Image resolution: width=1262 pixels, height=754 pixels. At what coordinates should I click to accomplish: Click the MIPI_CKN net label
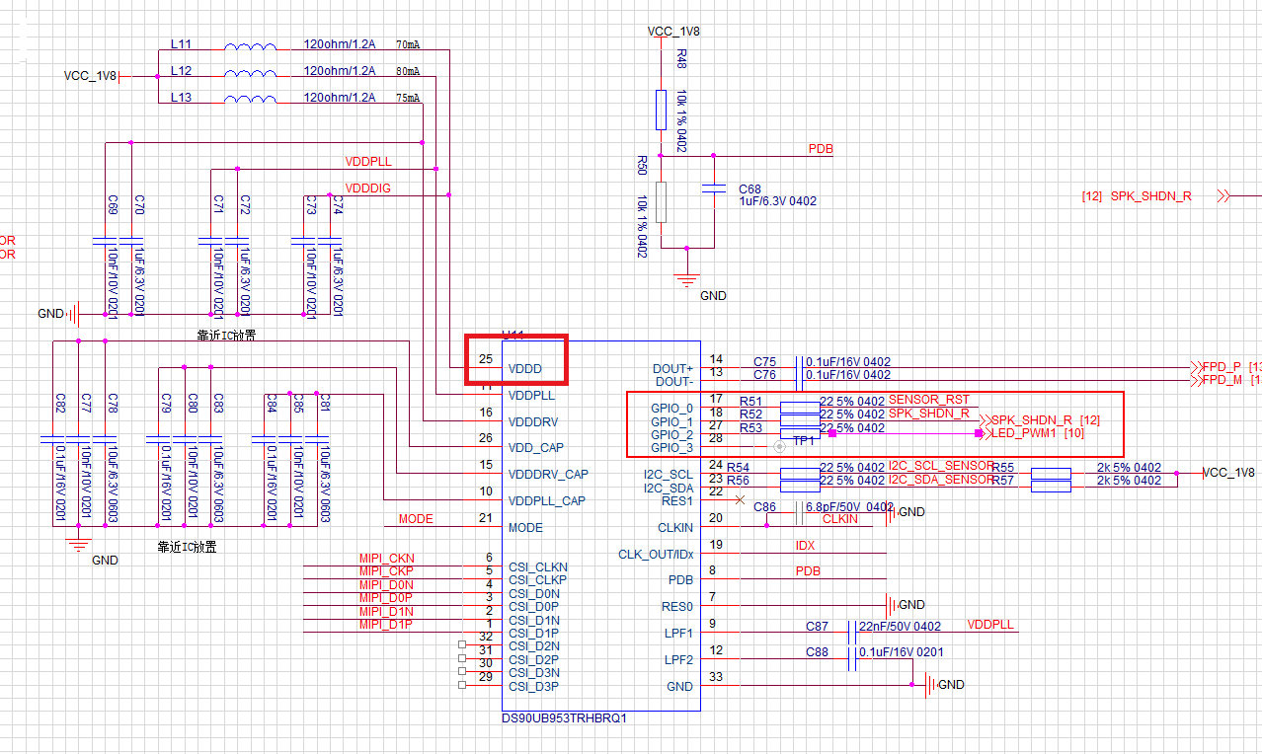[387, 559]
